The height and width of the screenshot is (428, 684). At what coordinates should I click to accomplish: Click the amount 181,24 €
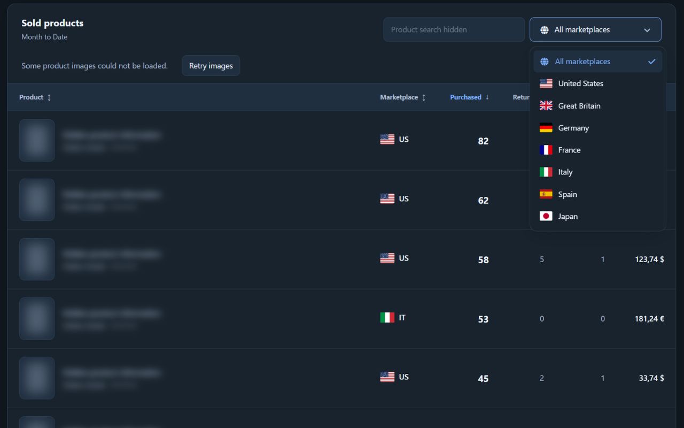(649, 319)
